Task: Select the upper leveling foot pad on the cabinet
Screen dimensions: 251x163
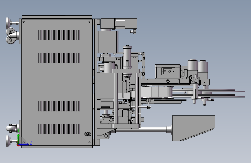Action: (8, 23)
